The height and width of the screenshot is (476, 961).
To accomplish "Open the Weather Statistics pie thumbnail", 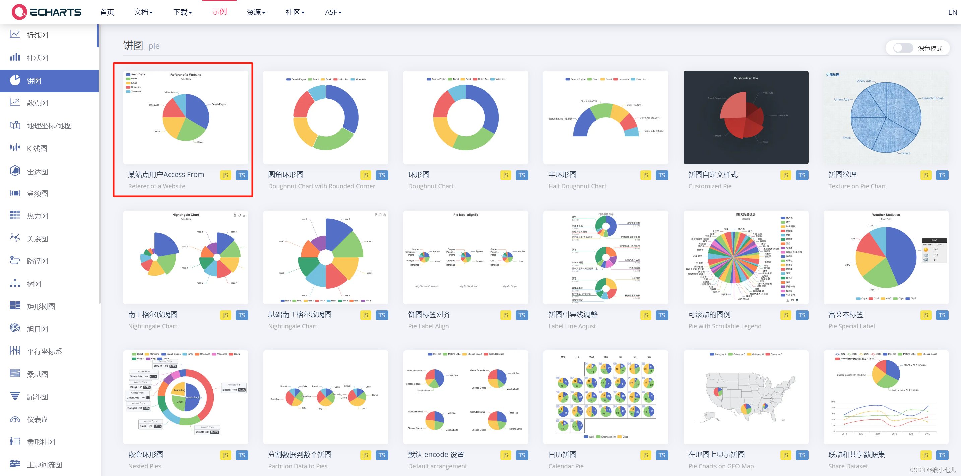I will pyautogui.click(x=886, y=257).
